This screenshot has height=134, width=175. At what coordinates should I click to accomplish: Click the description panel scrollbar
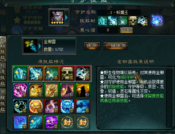169,98
